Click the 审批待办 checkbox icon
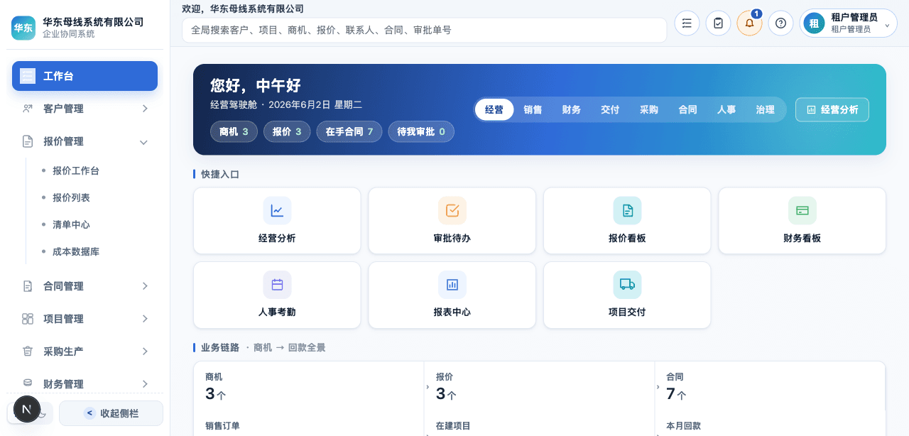Screen dimensions: 909x436 point(452,211)
